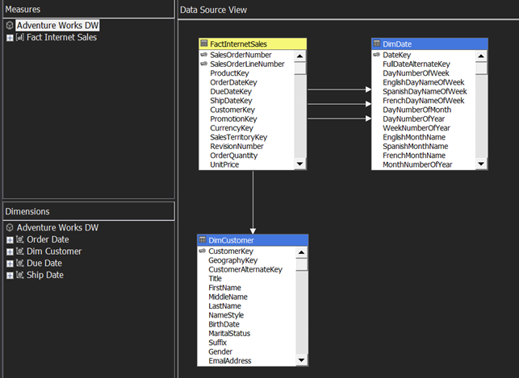Select the SalesTerritoryKey column
The height and width of the screenshot is (378, 519).
[x=239, y=137]
